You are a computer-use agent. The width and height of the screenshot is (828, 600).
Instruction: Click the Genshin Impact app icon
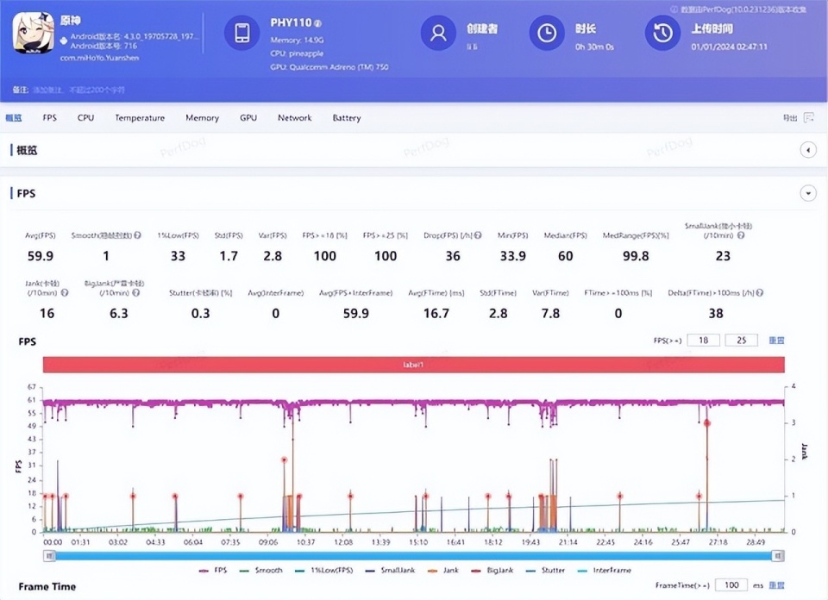(x=32, y=34)
